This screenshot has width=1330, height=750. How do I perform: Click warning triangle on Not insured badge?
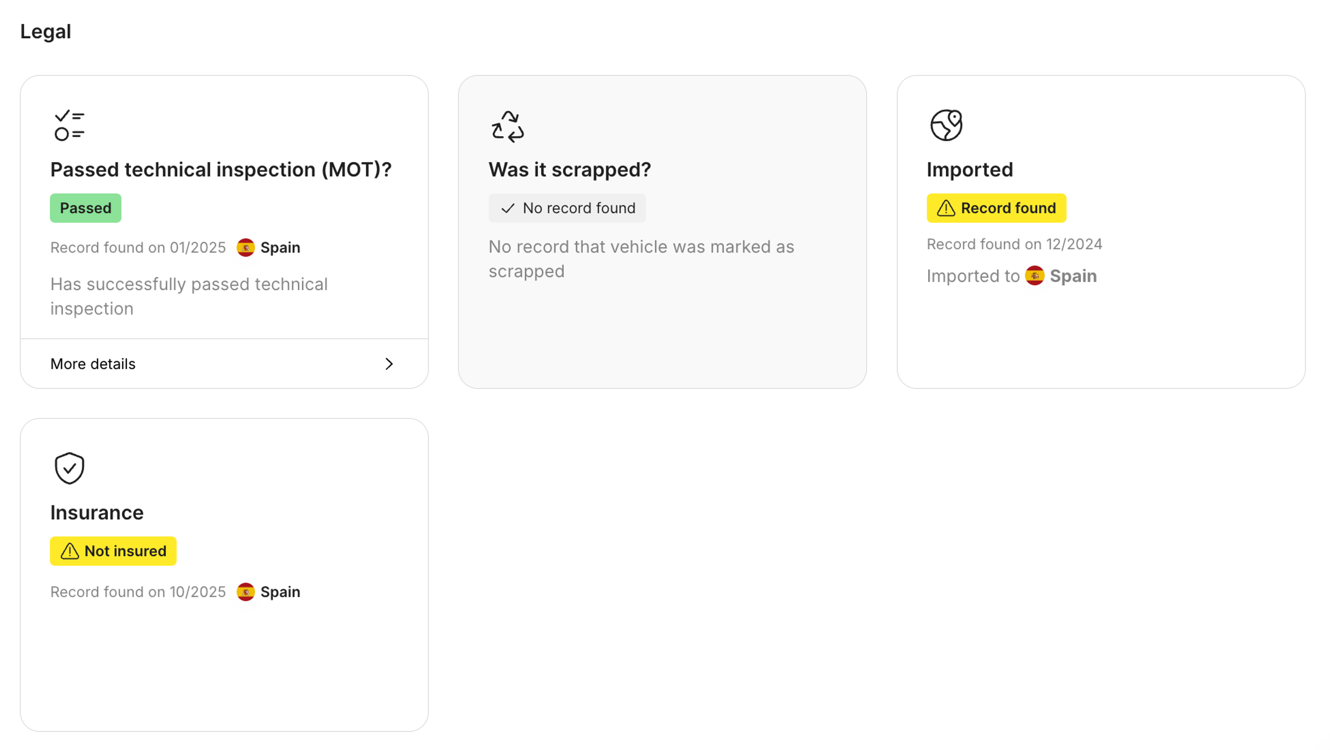pos(70,551)
